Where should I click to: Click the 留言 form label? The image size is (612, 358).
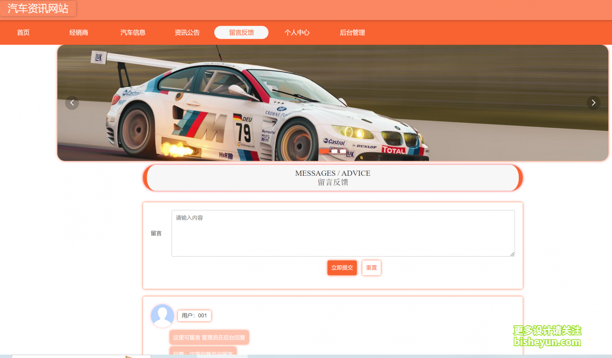click(156, 233)
